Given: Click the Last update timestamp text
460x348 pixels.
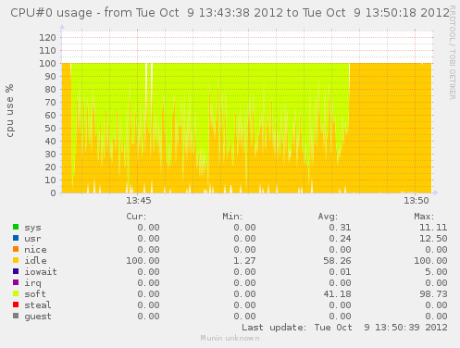Looking at the screenshot, I should tap(344, 328).
